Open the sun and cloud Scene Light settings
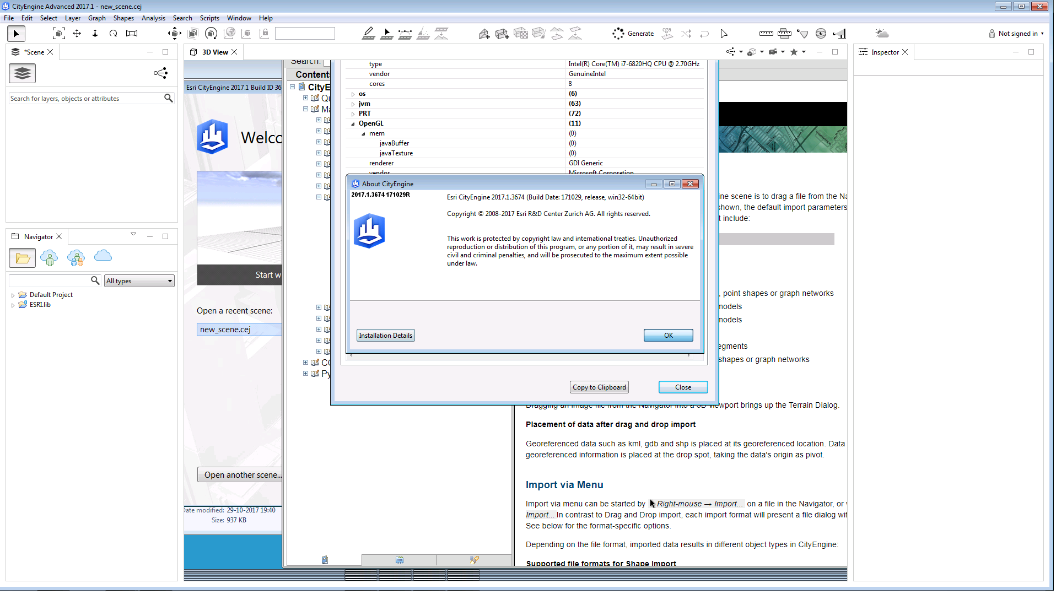Viewport: 1056px width, 594px height. tap(882, 34)
